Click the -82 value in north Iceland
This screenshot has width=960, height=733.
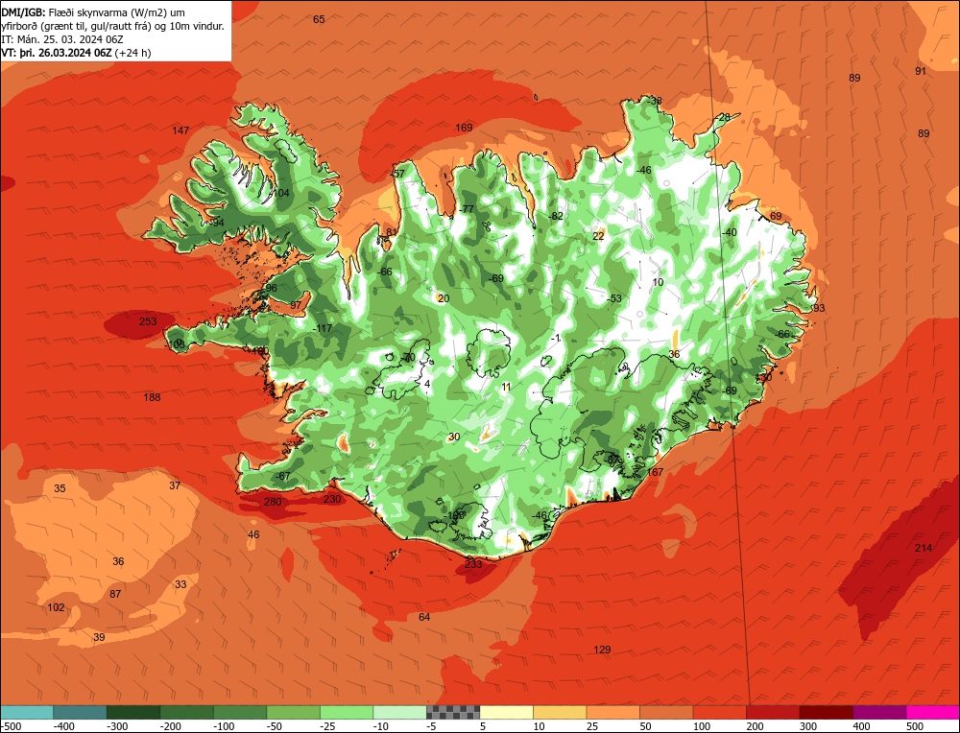point(556,217)
